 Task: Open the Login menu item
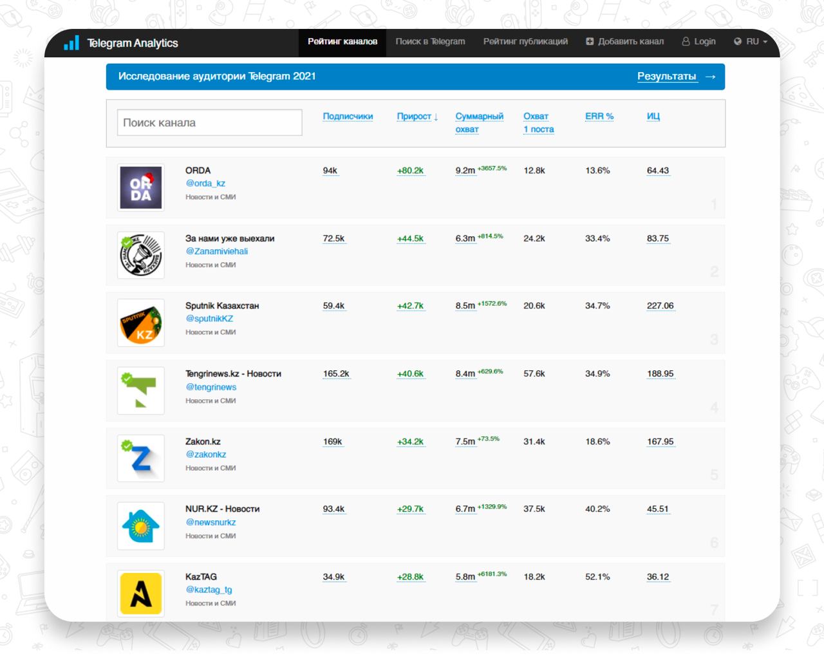(x=698, y=42)
